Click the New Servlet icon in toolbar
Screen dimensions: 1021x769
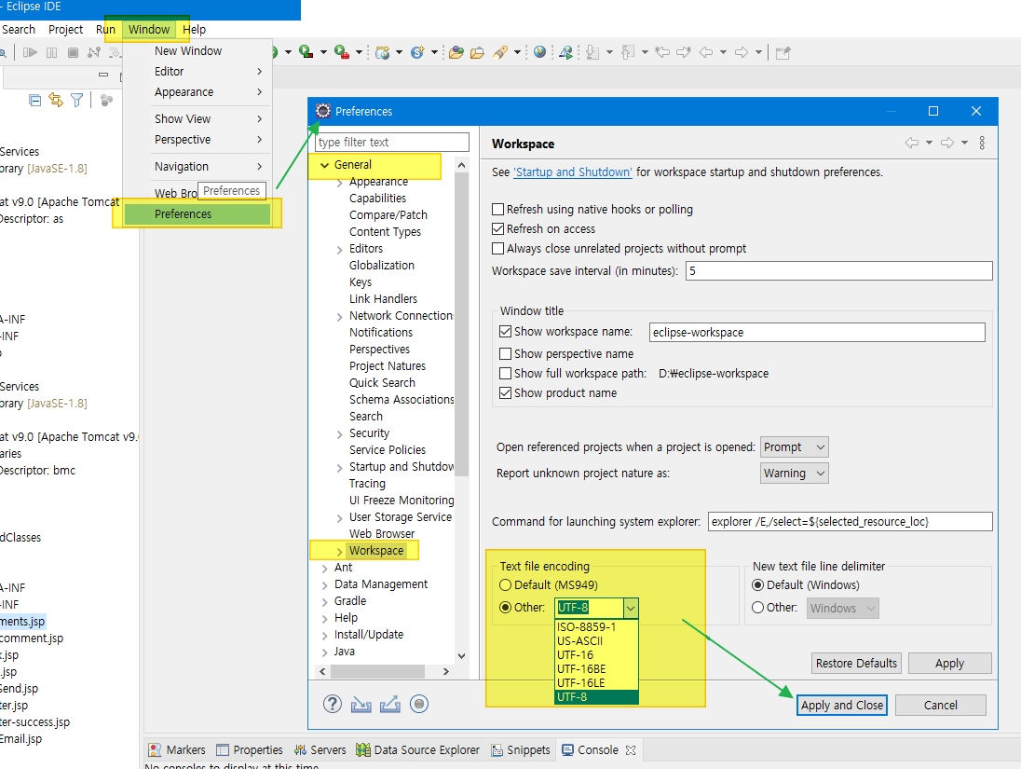pos(417,52)
